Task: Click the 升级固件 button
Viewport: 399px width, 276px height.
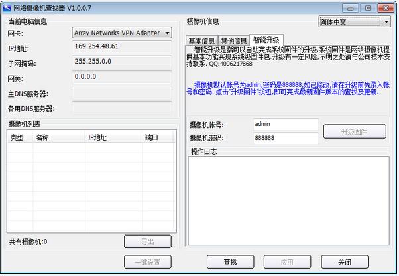Action: click(x=355, y=131)
